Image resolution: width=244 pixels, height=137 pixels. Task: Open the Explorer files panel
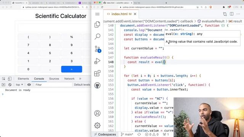tap(97, 24)
